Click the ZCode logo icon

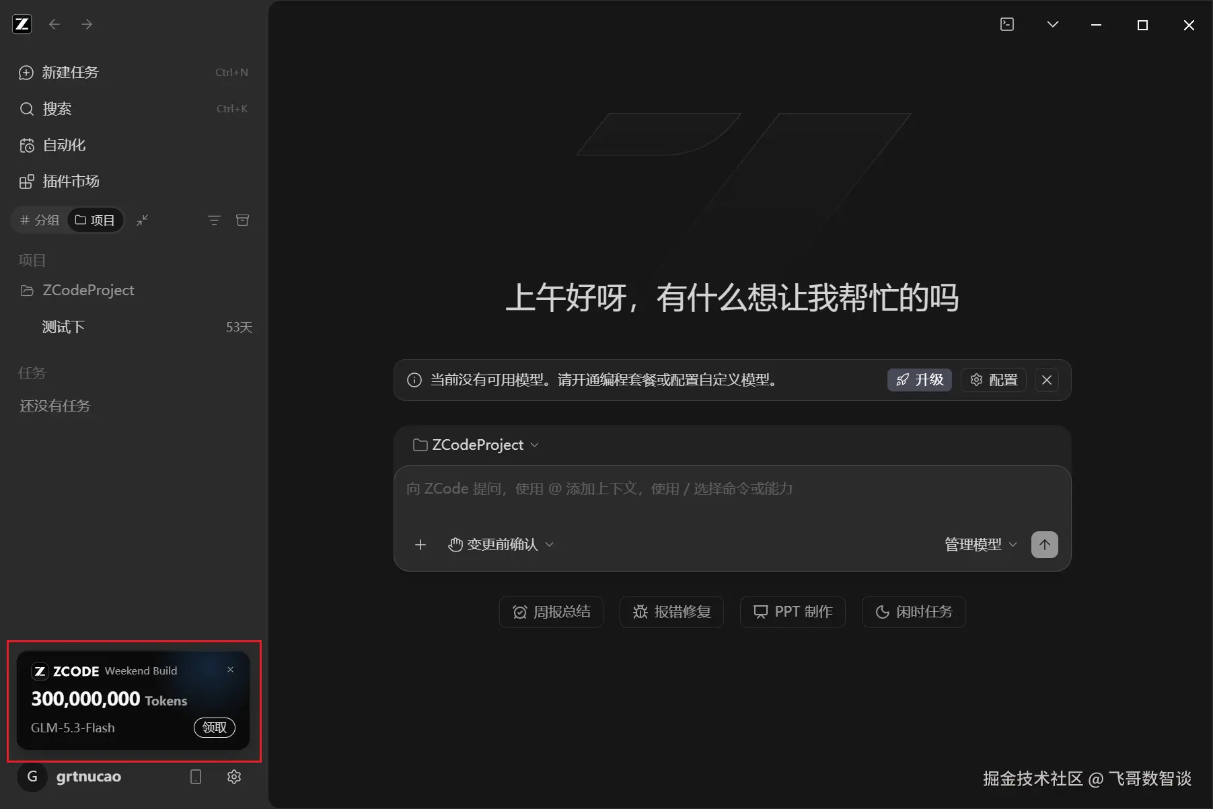22,24
